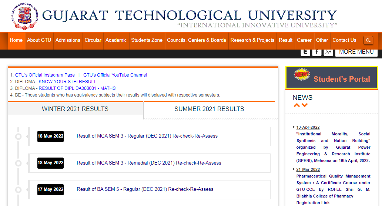This screenshot has height=206, width=382.
Task: Open the search magnifier icon
Action: click(x=368, y=40)
